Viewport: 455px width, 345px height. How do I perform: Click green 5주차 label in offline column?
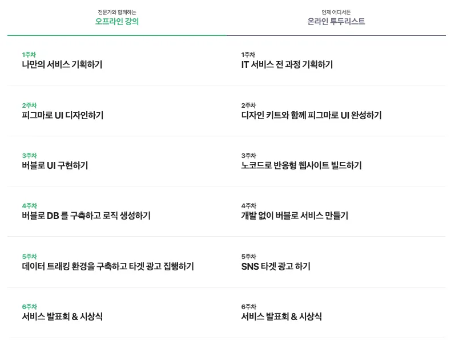30,256
